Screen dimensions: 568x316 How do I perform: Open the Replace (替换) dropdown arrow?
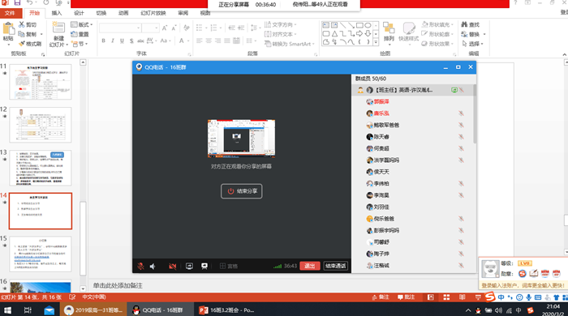click(484, 34)
